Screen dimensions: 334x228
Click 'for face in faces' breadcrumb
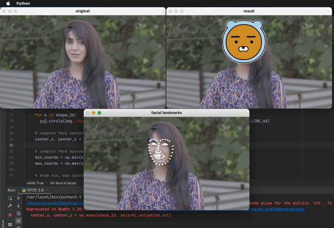point(63,183)
